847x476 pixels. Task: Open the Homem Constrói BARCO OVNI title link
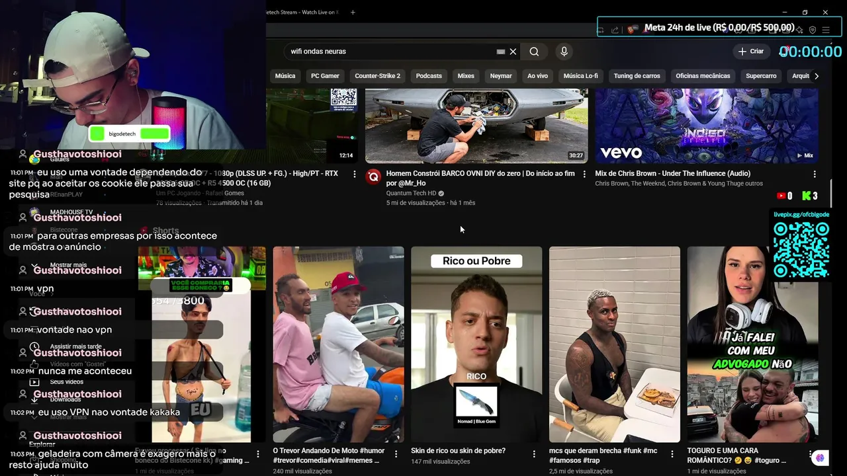(x=480, y=178)
